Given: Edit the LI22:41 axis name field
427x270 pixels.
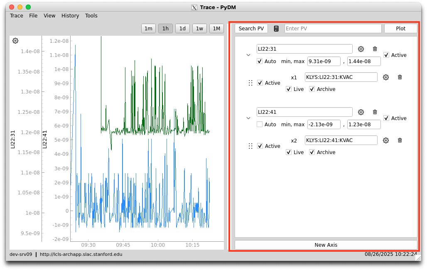Looking at the screenshot, I should 304,112.
